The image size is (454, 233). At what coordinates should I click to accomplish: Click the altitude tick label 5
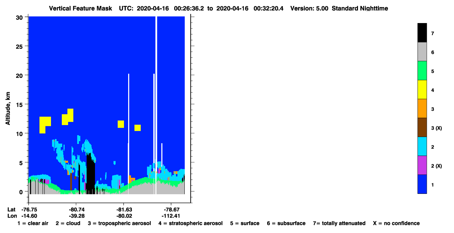22,162
